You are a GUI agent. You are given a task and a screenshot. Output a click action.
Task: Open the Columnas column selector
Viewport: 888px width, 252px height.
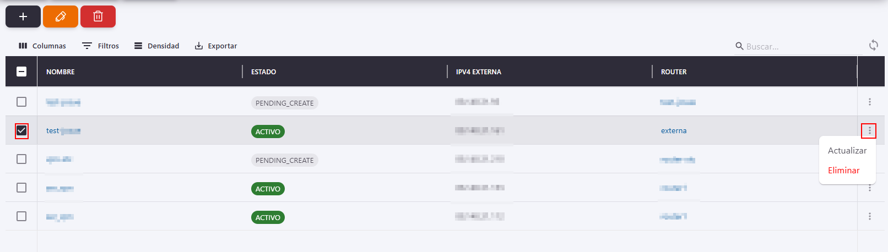click(x=42, y=46)
